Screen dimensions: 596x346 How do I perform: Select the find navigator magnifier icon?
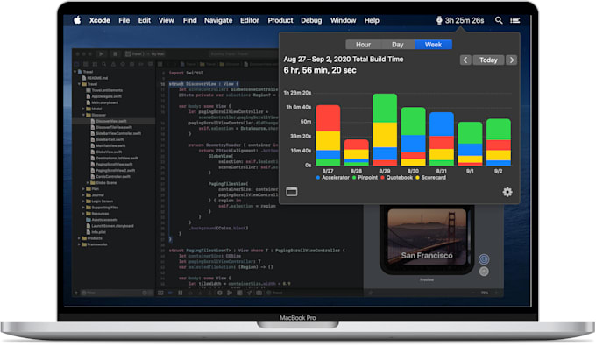pos(103,64)
